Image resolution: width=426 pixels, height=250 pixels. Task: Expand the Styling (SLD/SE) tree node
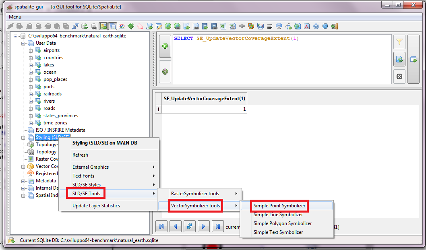click(23, 138)
